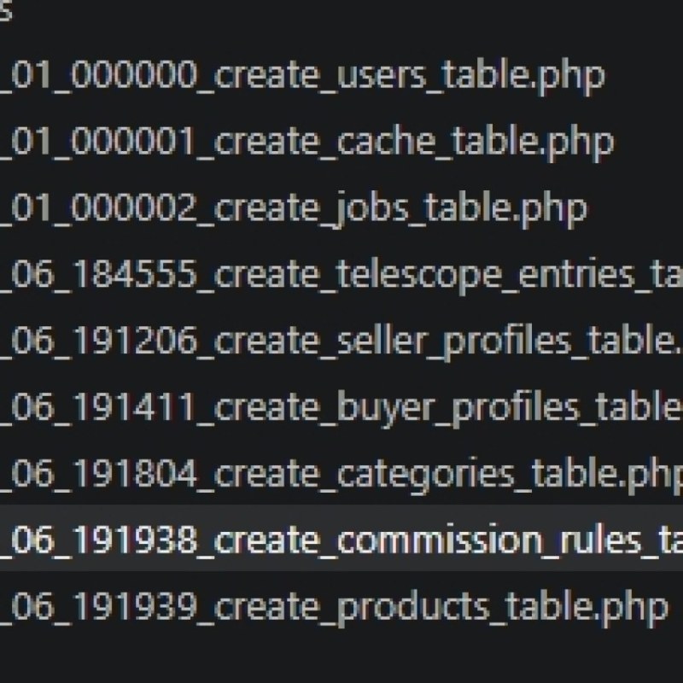Open the create_products_table.php migration
The image size is (683, 683).
[x=333, y=607]
